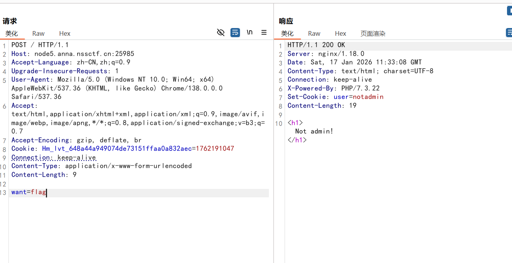Click the notadmin Set-Cookie value in response
Screen dimensions: 512x263
(368, 97)
